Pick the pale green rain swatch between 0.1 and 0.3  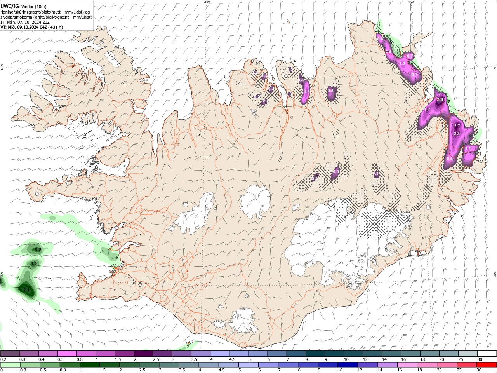[x=10, y=365]
